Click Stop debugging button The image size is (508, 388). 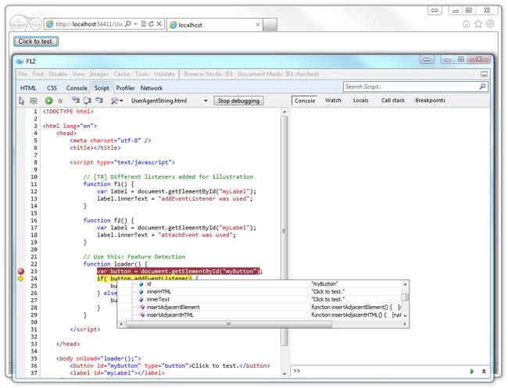[x=238, y=101]
